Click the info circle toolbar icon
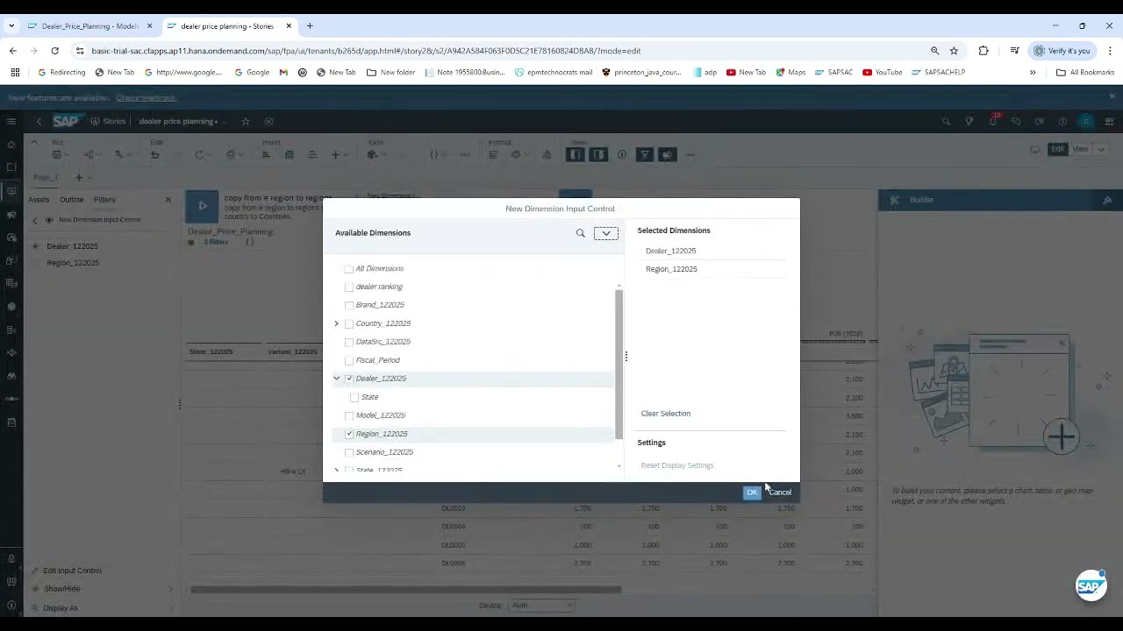 (x=622, y=155)
